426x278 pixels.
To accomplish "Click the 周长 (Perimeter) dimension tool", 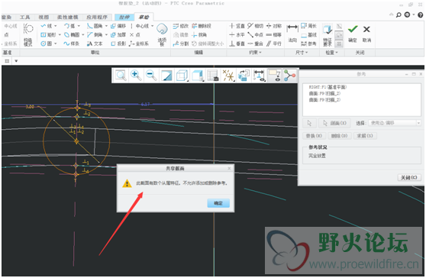I will 308,26.
